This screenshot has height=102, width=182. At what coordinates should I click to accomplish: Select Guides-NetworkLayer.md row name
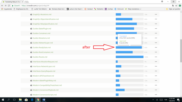point(43,43)
